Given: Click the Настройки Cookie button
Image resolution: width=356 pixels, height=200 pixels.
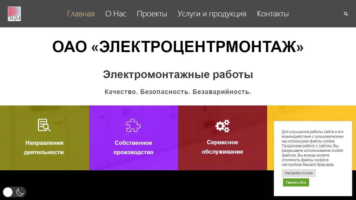Looking at the screenshot, I should (299, 173).
